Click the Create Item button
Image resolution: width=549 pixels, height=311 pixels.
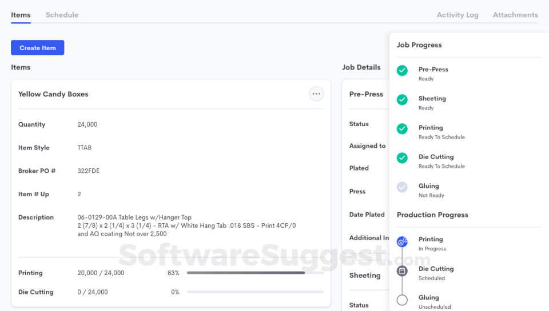pyautogui.click(x=38, y=48)
